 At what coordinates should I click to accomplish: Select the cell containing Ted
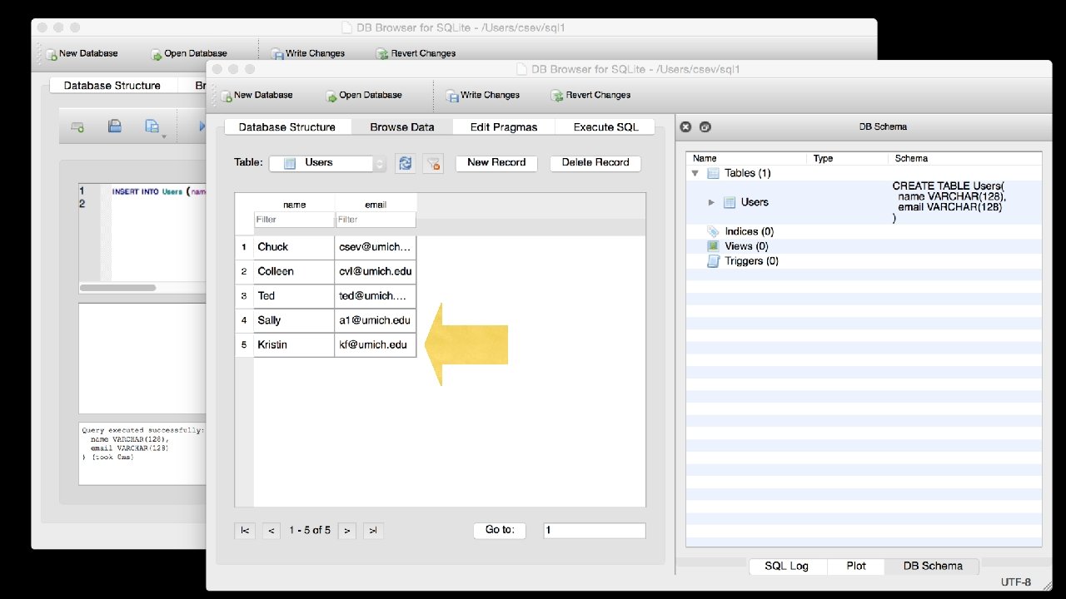(x=294, y=296)
